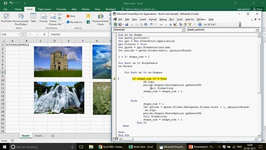Select the Sheet2 worksheet tab

[38, 136]
